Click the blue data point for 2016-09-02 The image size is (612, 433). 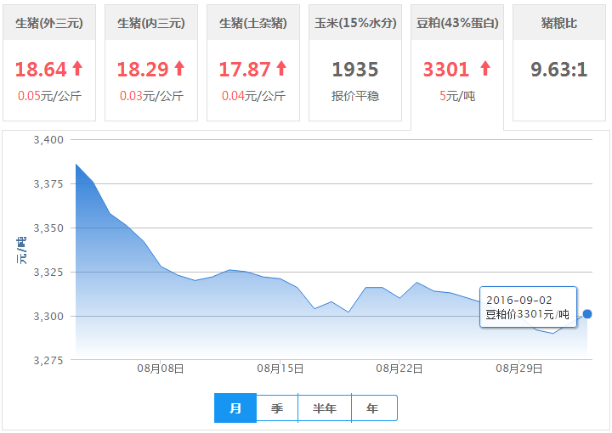point(587,314)
